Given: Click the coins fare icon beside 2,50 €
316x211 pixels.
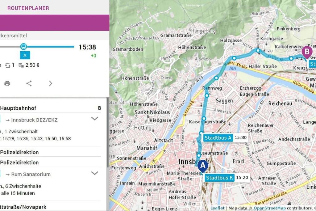Looking at the screenshot, I should 21,65.
